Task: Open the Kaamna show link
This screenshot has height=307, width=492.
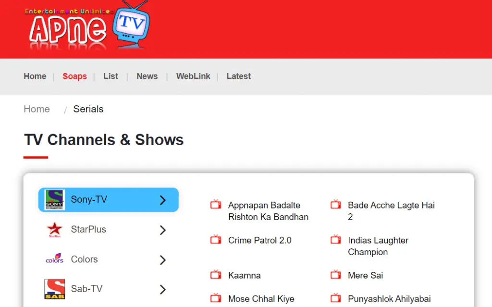Action: (245, 275)
